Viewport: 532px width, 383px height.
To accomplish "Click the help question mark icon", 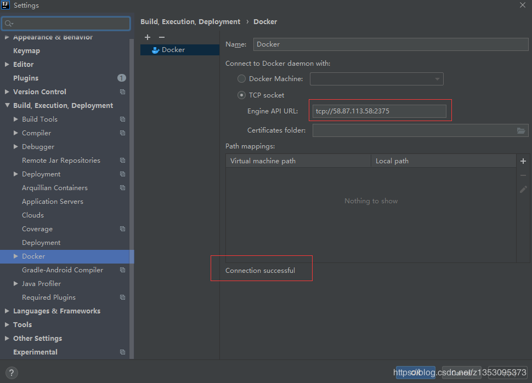I will point(11,373).
